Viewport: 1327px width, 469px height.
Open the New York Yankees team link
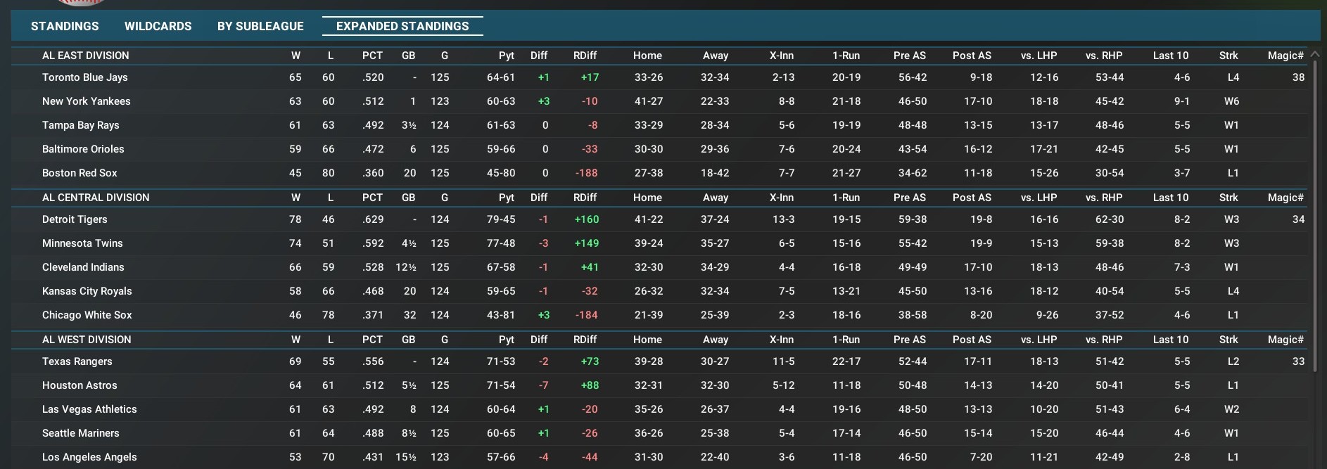coord(86,101)
